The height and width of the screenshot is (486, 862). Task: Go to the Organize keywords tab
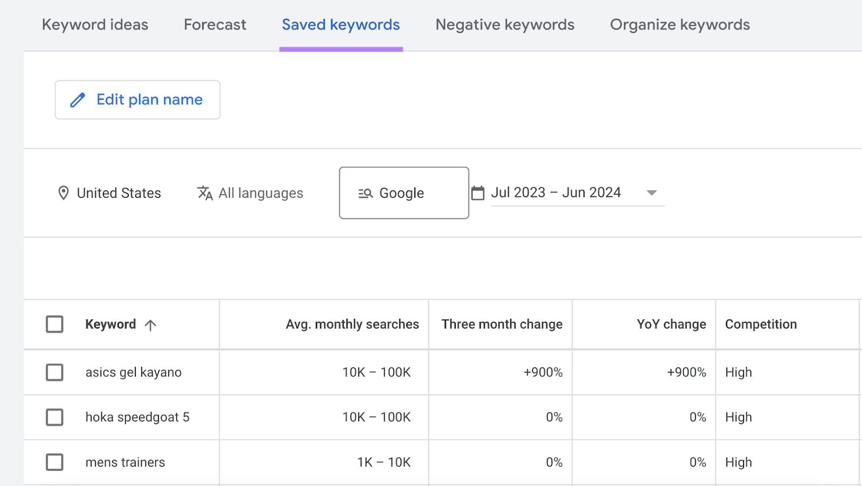(x=680, y=25)
